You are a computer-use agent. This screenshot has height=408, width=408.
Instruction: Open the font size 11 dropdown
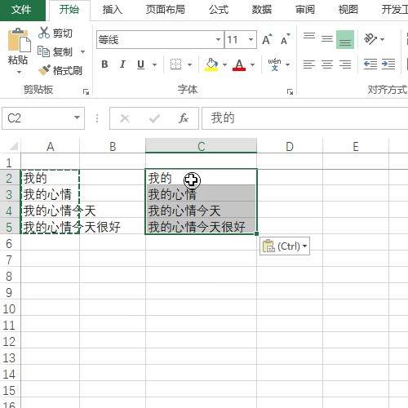[251, 40]
